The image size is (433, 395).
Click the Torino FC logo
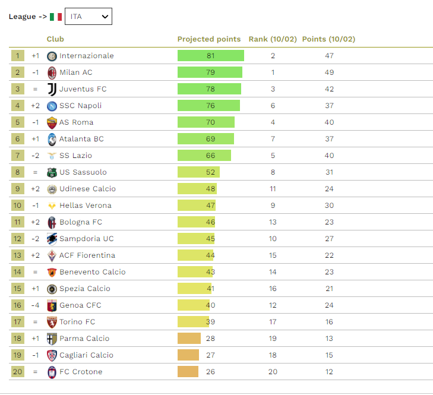click(52, 322)
